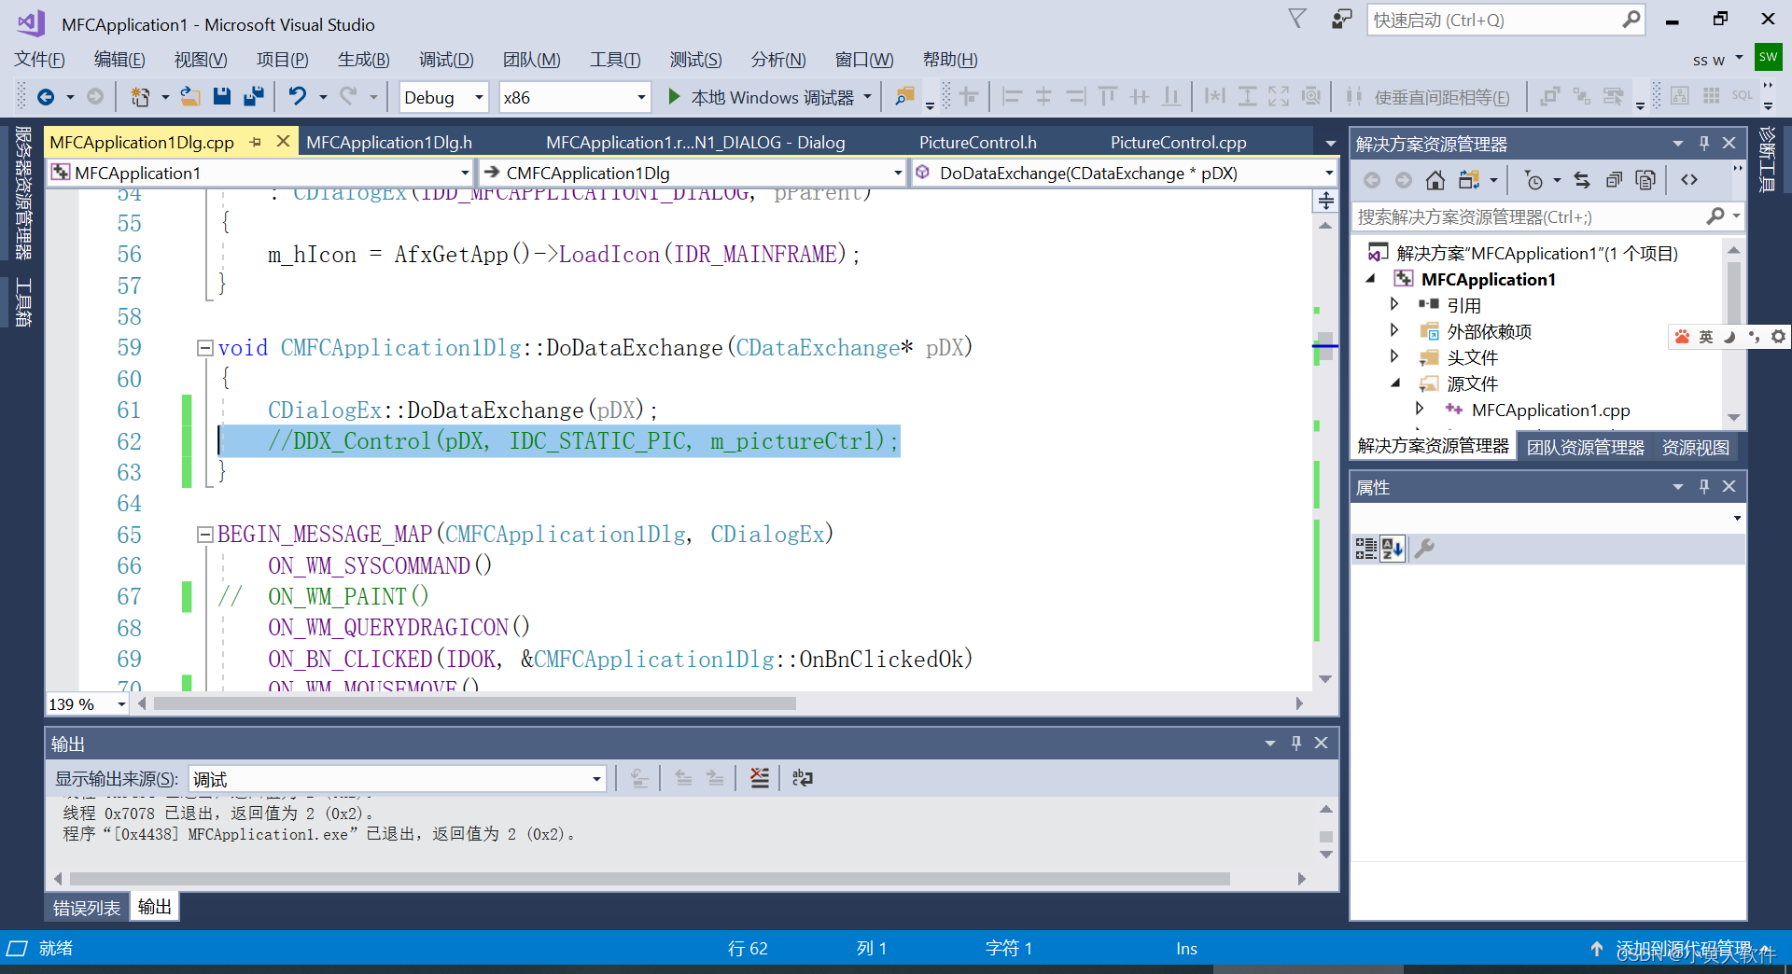Click the code editor horizontal scrollbar thumb

tap(475, 703)
